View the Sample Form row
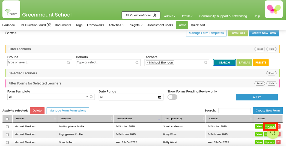 [x=259, y=142]
